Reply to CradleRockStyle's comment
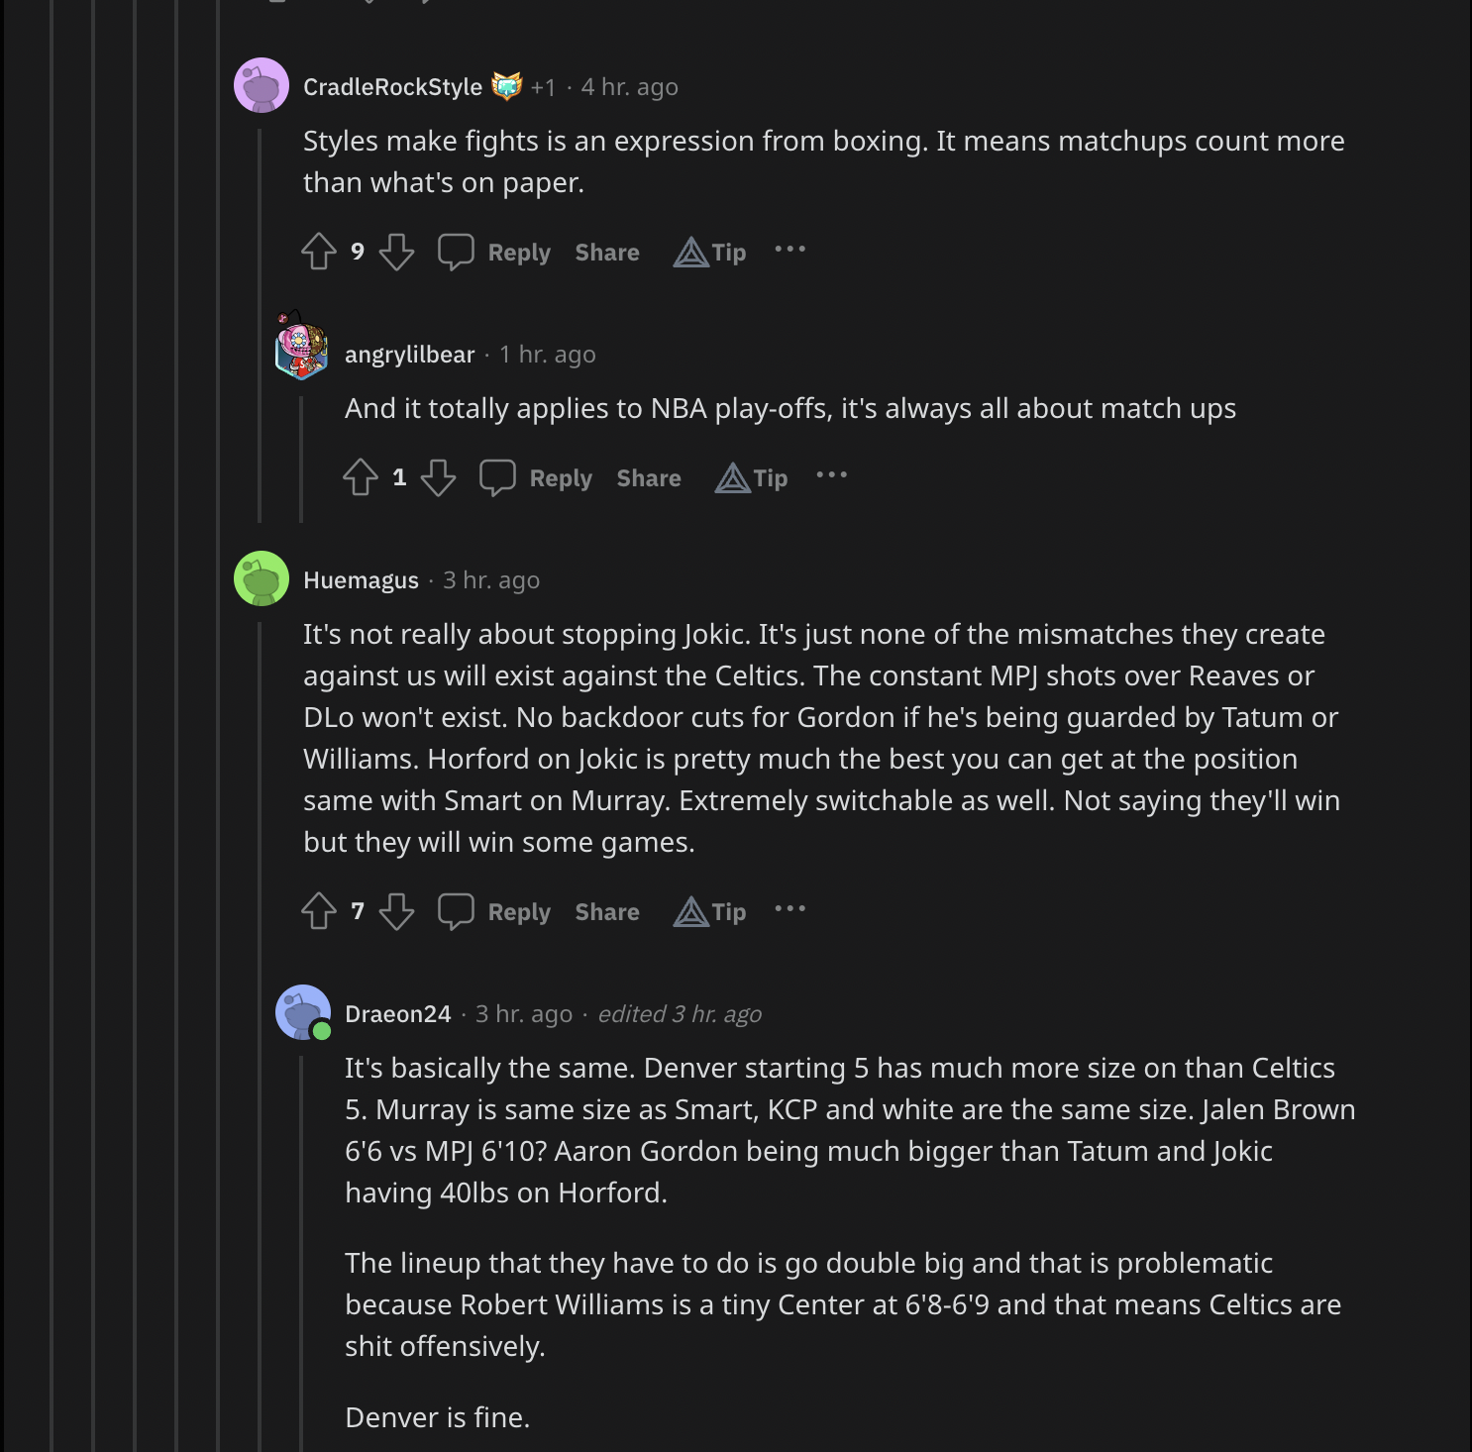Screen dimensions: 1472x1452 (x=495, y=253)
